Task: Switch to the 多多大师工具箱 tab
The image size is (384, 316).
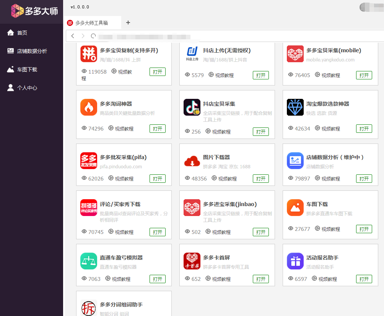Action: 91,23
